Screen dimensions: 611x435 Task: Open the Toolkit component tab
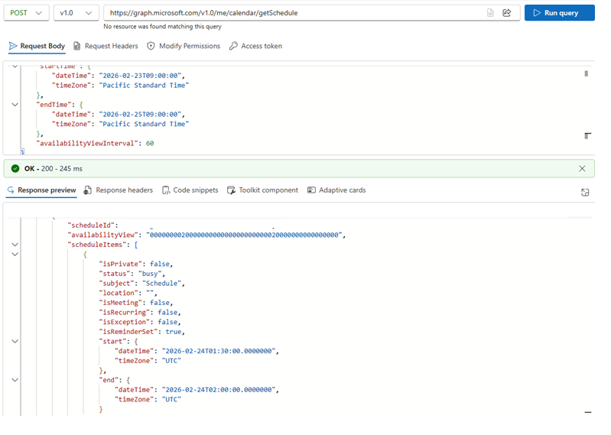(x=262, y=190)
